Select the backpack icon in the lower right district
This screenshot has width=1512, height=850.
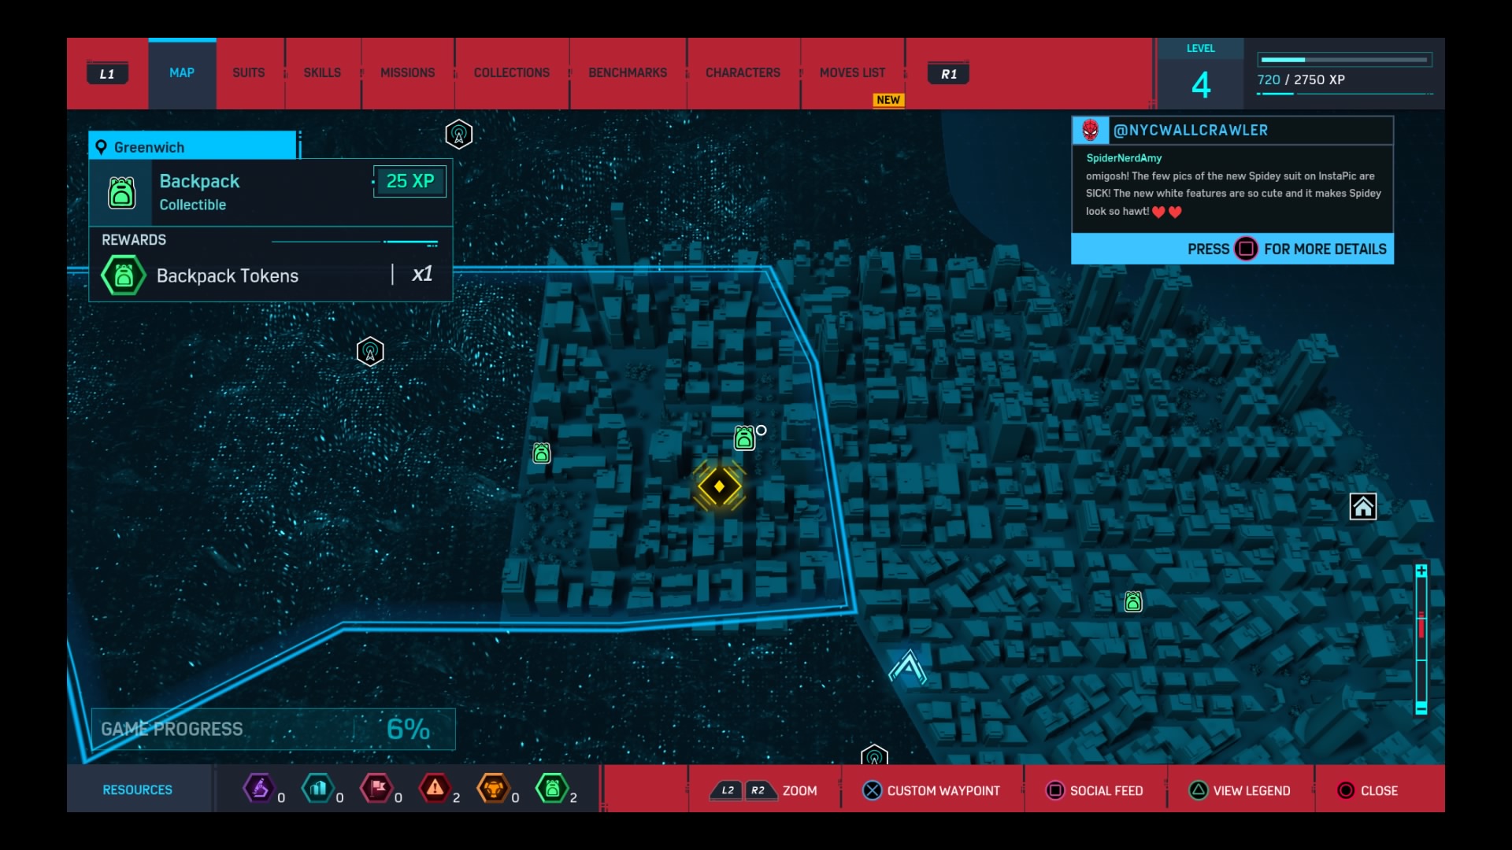(x=1133, y=601)
